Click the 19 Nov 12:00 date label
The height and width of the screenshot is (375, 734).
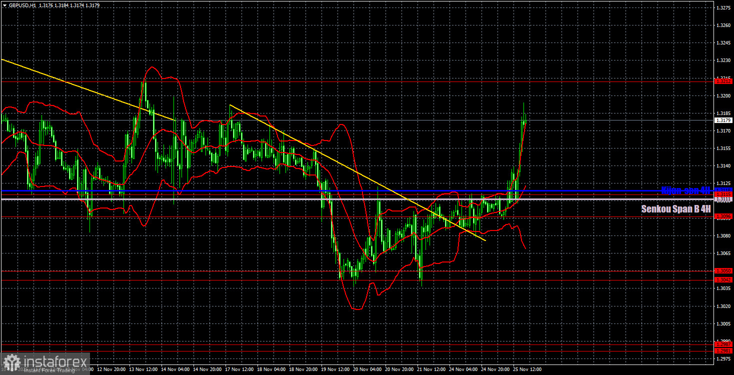(335, 370)
